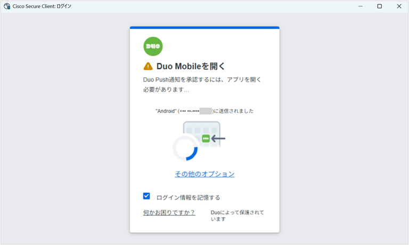The image size is (409, 245).
Task: Minimize the Cisco Secure Client window
Action: [361, 6]
